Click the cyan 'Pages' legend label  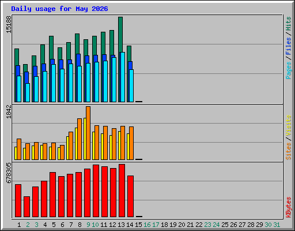coord(289,70)
